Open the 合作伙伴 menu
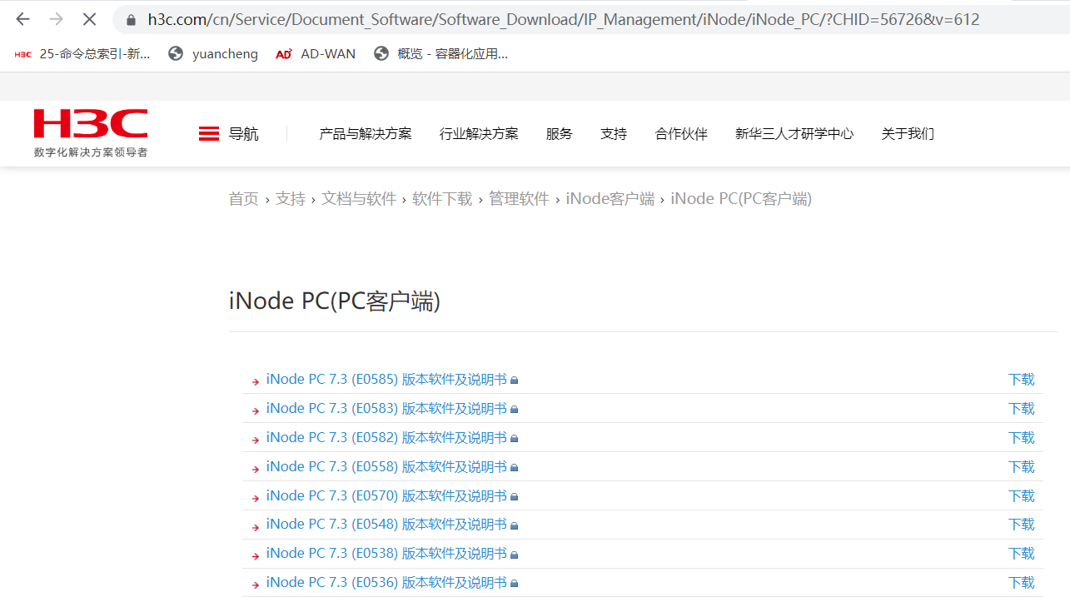Screen dimensions: 1070x597 click(681, 133)
